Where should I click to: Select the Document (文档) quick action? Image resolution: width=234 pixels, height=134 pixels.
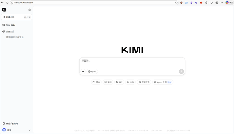(108, 82)
